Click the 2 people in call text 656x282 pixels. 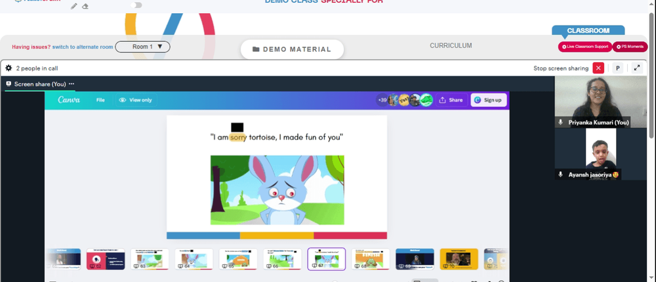37,68
